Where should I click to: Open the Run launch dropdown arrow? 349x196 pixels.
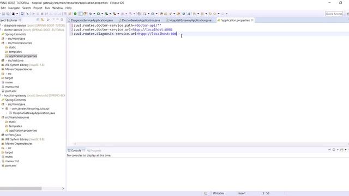[102, 14]
